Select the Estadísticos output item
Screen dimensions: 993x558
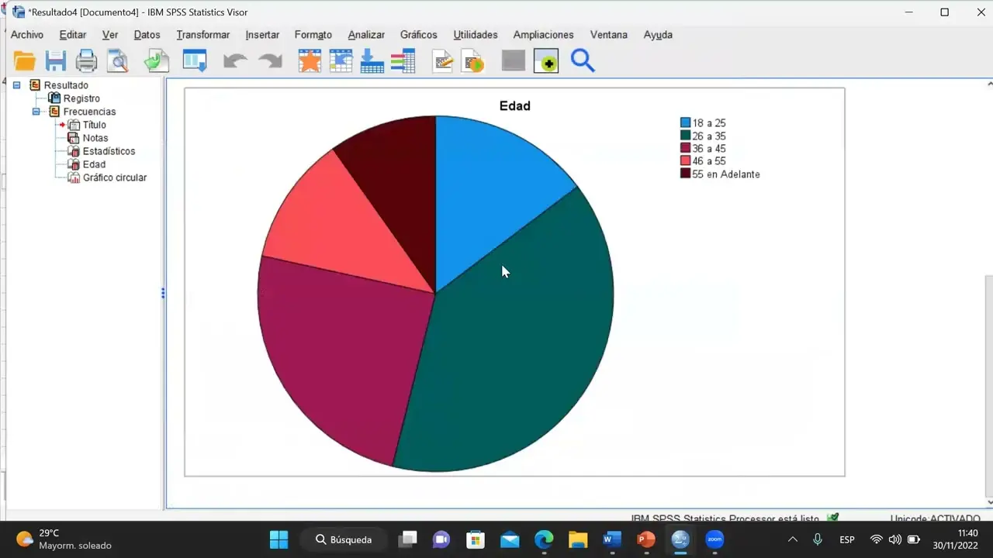pos(109,151)
